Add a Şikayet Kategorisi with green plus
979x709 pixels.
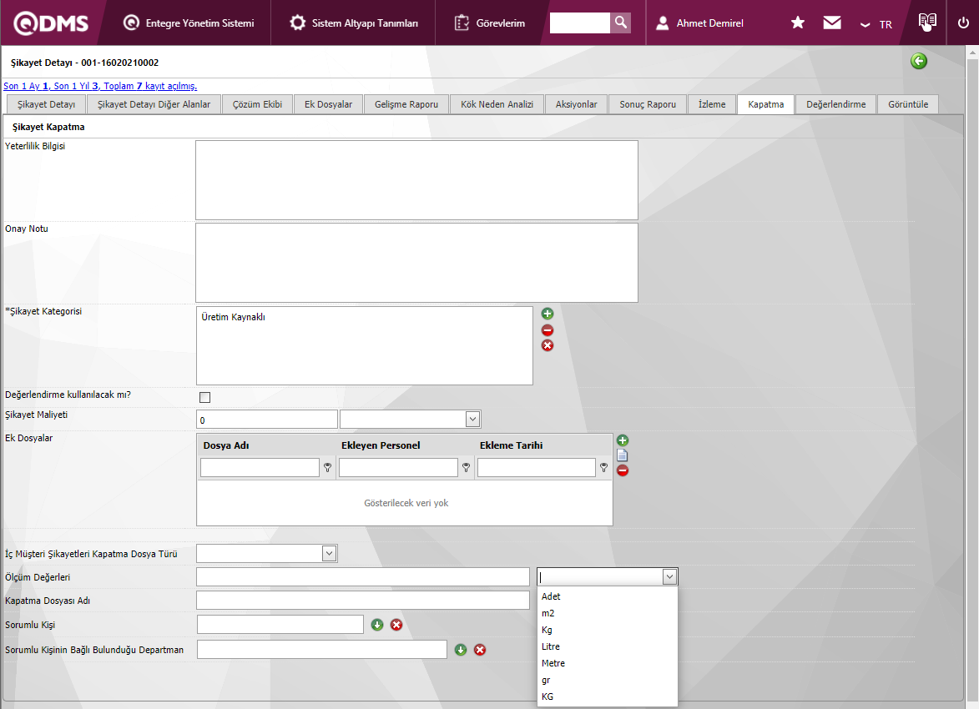(548, 314)
